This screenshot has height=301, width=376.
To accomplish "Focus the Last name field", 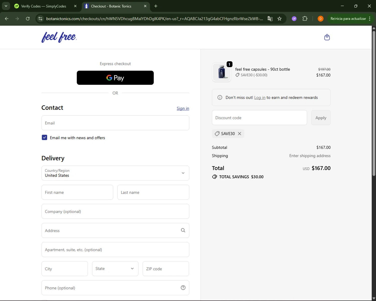I will 153,192.
